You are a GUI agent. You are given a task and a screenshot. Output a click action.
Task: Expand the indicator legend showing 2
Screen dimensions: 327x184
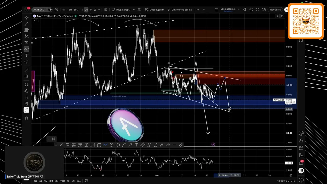(36, 20)
